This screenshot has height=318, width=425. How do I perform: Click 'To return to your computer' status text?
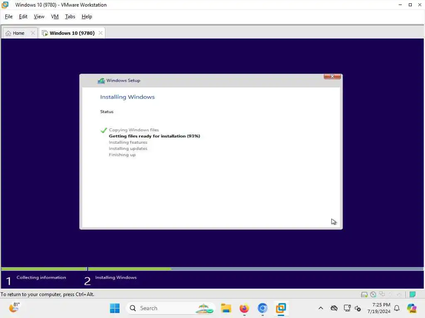click(x=47, y=294)
